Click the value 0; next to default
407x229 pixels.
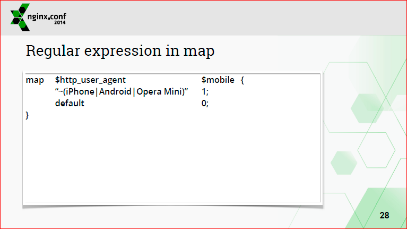coord(205,104)
